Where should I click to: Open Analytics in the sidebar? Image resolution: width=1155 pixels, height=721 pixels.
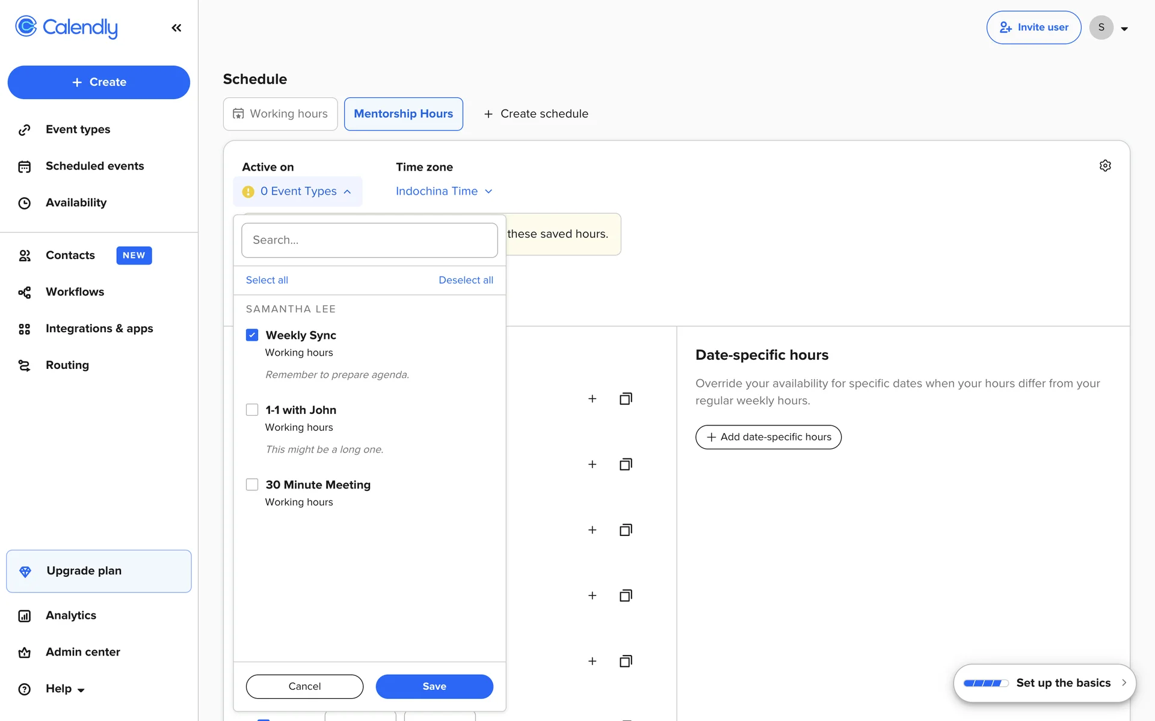[x=70, y=615]
